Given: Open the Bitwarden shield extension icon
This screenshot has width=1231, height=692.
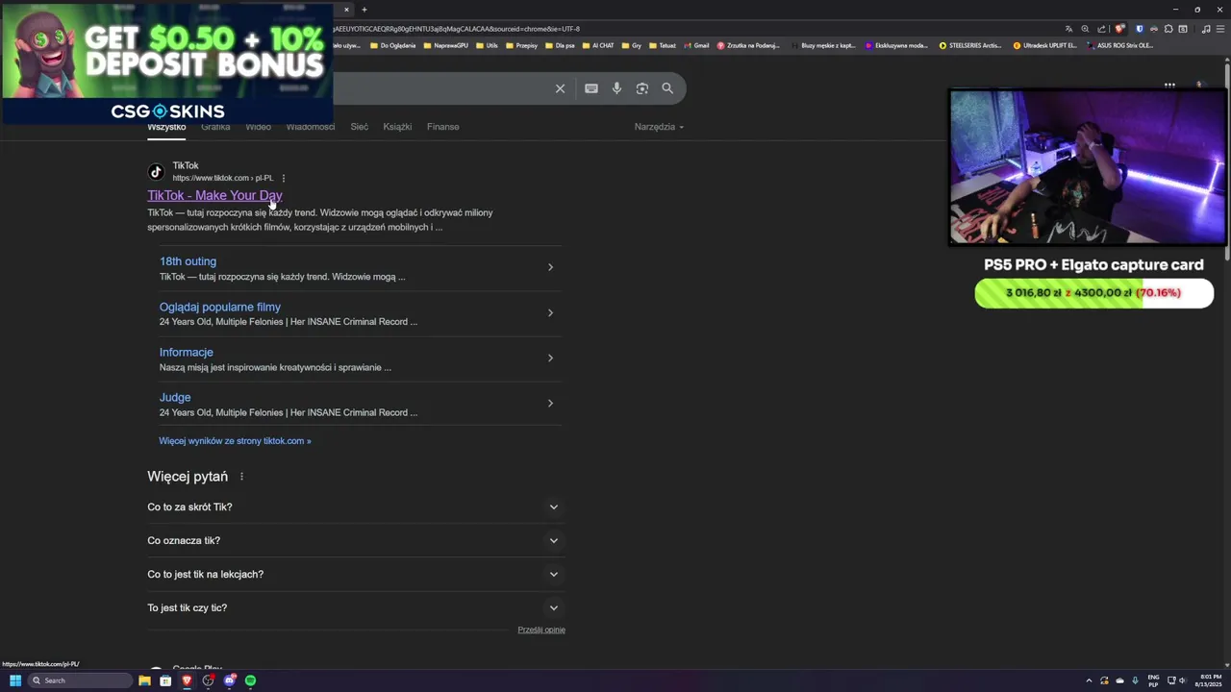Looking at the screenshot, I should point(1141,29).
